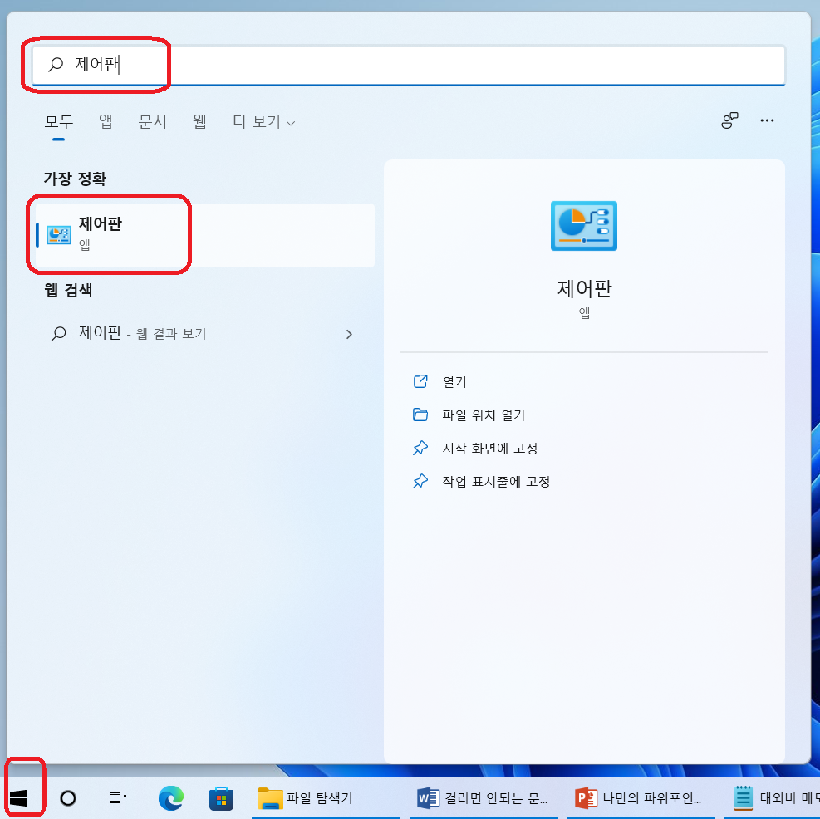The width and height of the screenshot is (820, 819).
Task: Open the three-dots options menu
Action: (767, 120)
